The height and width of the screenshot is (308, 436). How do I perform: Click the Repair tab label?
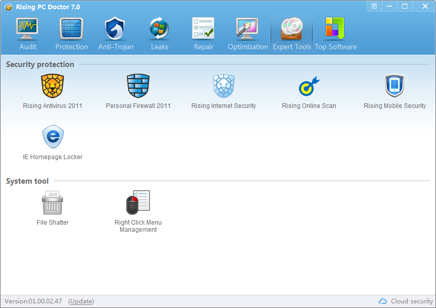[204, 47]
